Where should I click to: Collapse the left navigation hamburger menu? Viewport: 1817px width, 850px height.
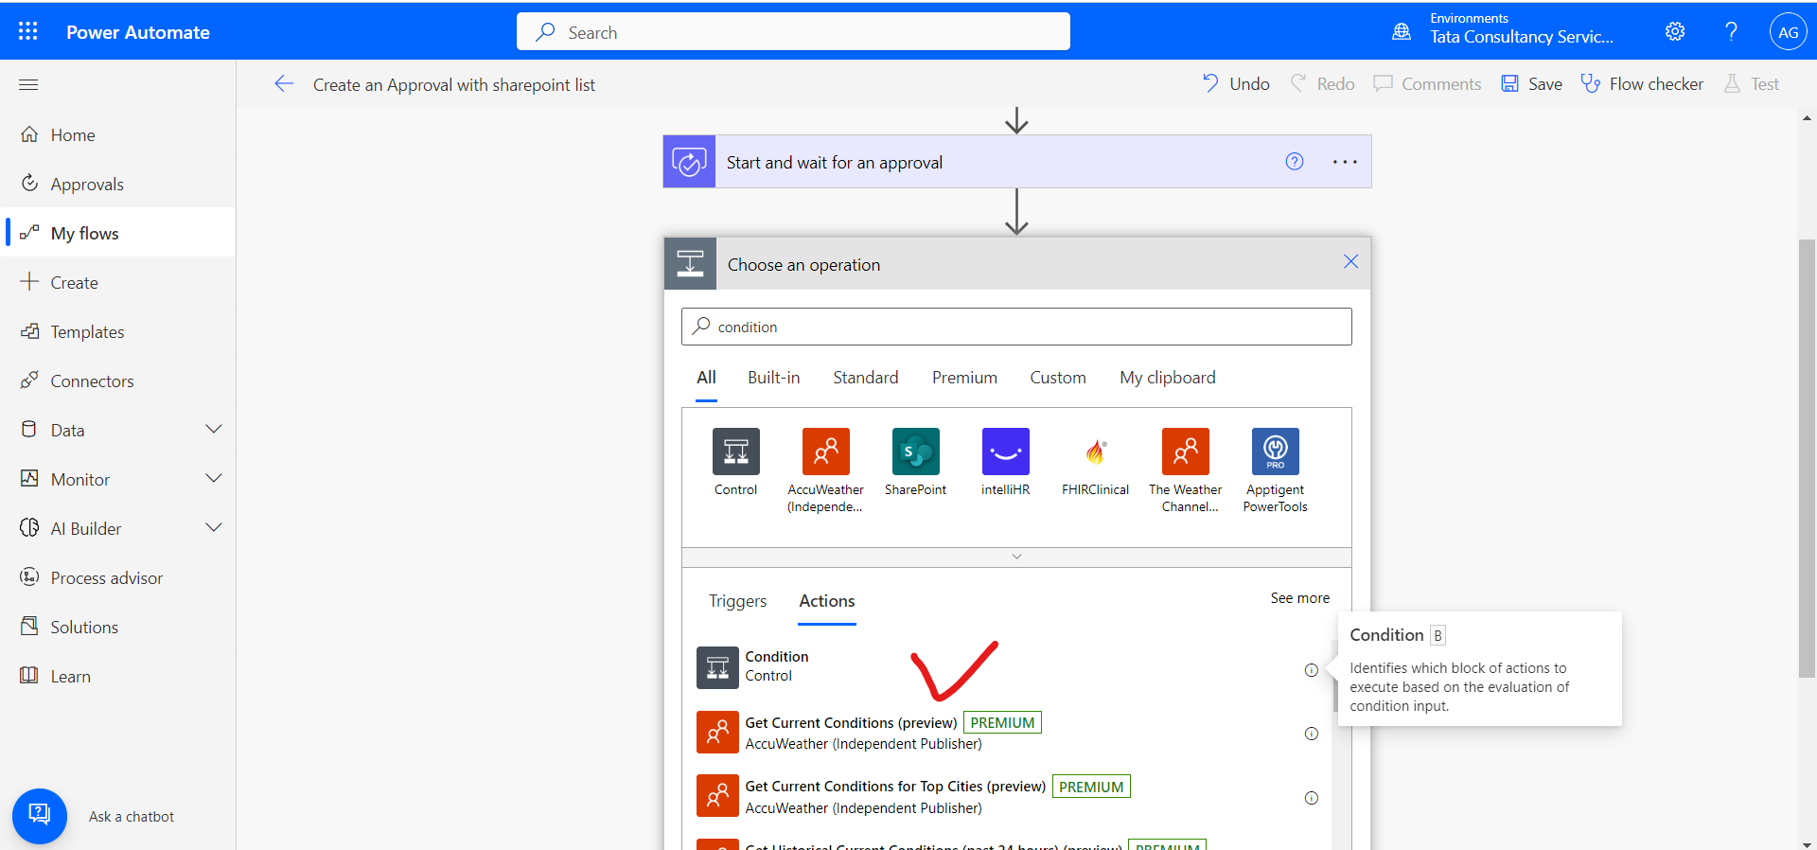(x=28, y=84)
